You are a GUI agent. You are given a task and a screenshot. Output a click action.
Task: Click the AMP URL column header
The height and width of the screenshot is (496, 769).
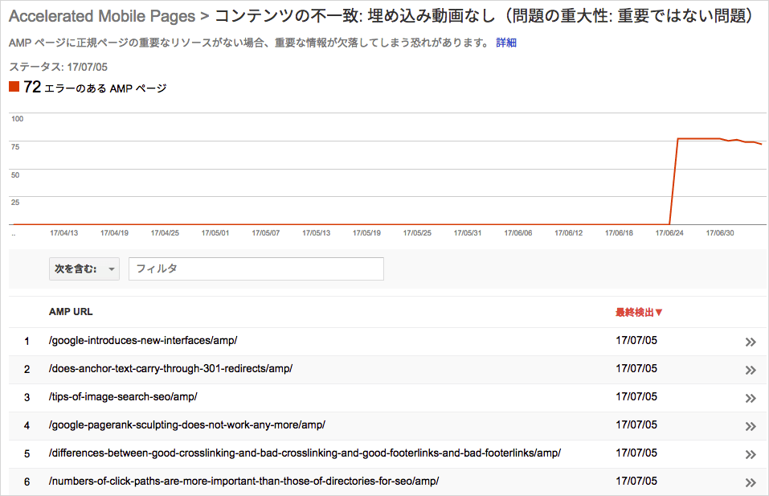point(71,312)
